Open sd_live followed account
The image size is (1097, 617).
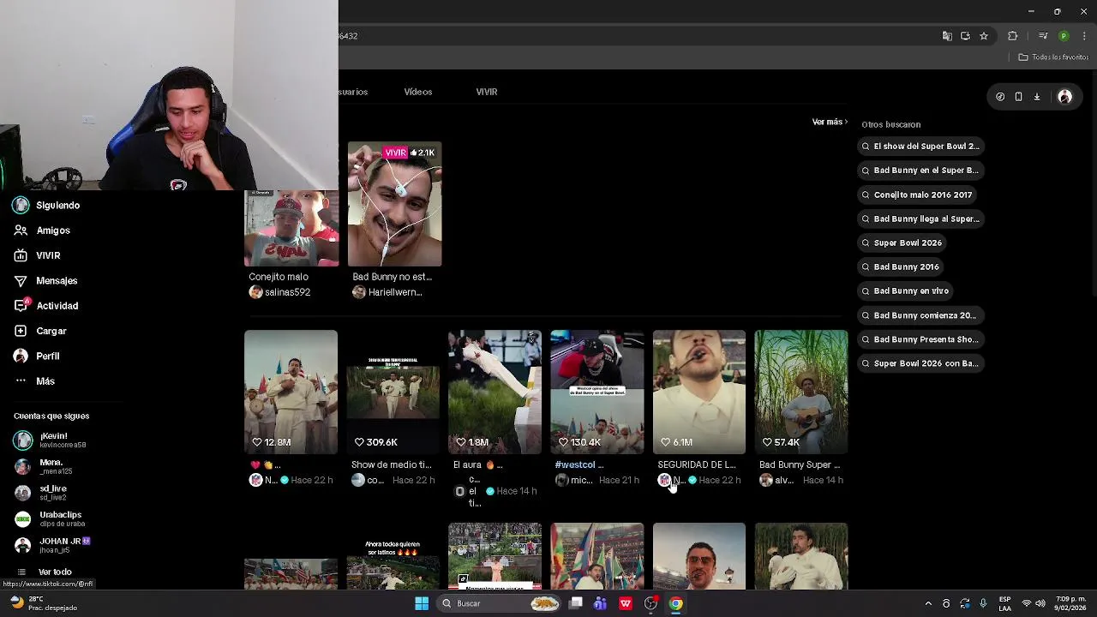coord(41,493)
